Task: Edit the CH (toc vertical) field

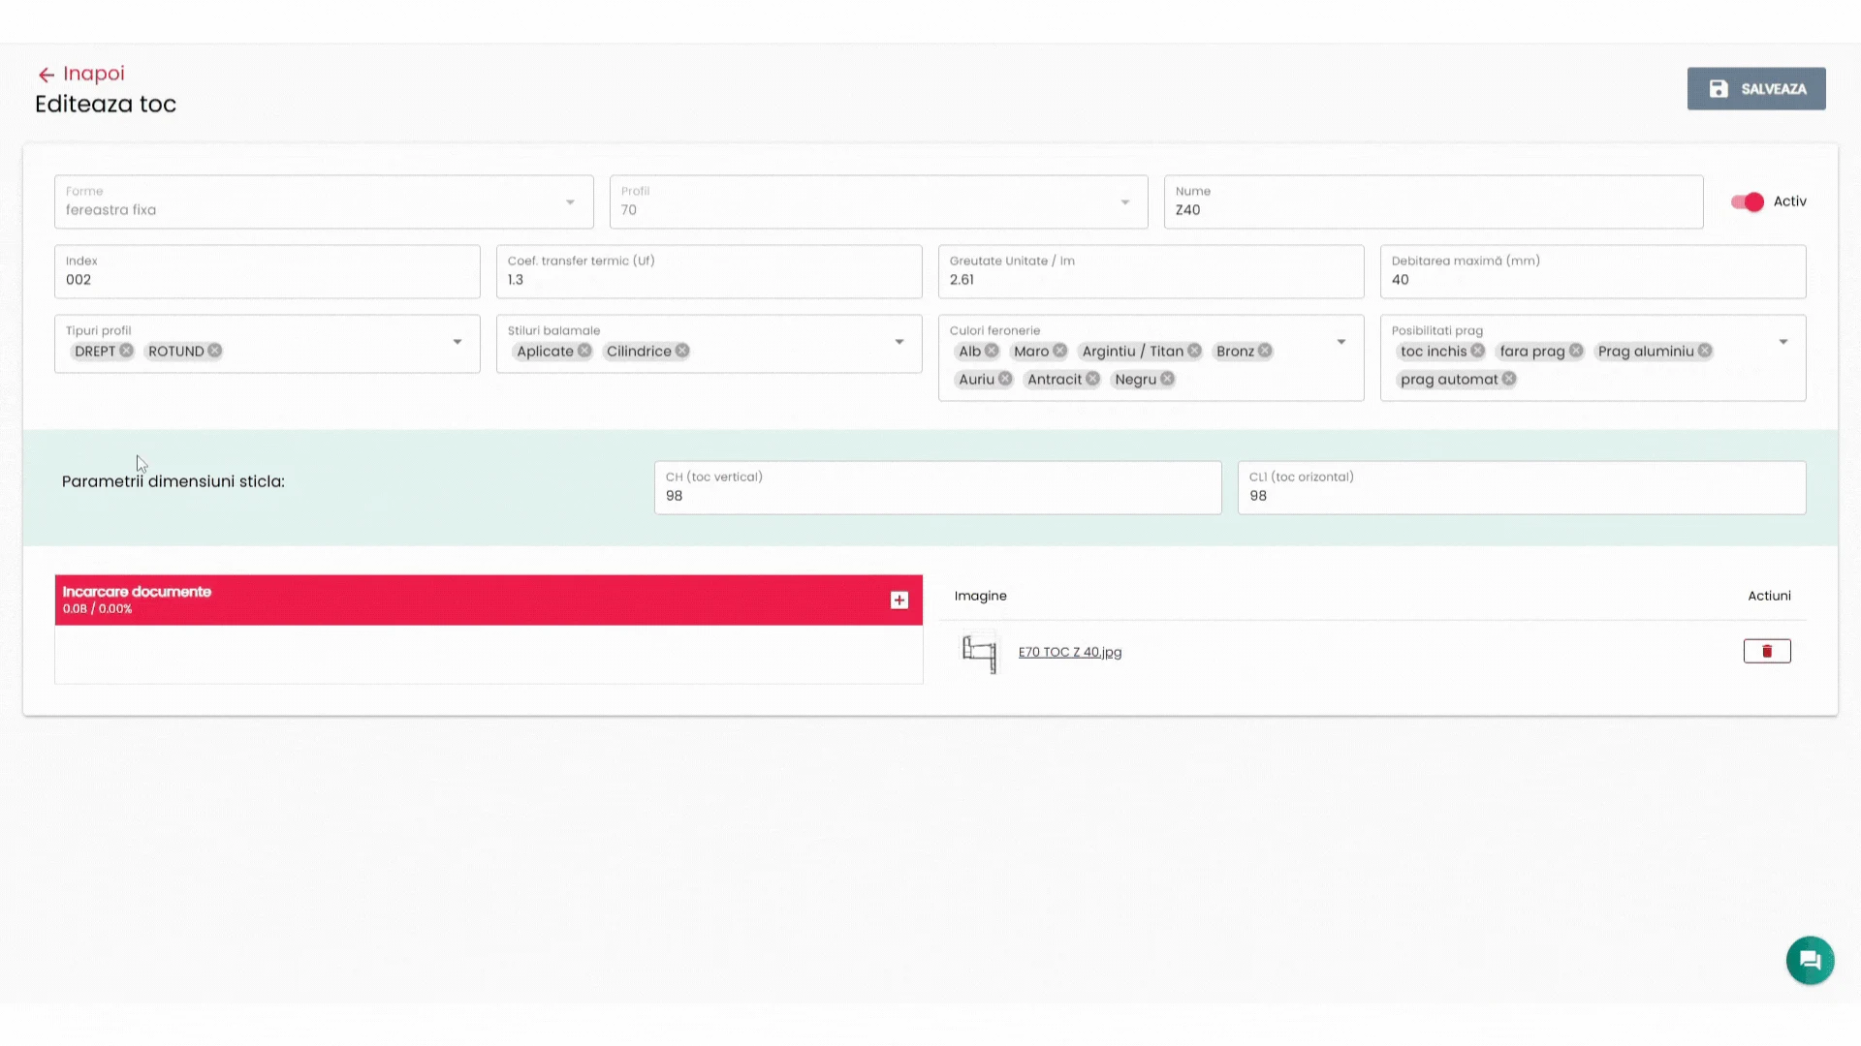Action: tap(938, 487)
